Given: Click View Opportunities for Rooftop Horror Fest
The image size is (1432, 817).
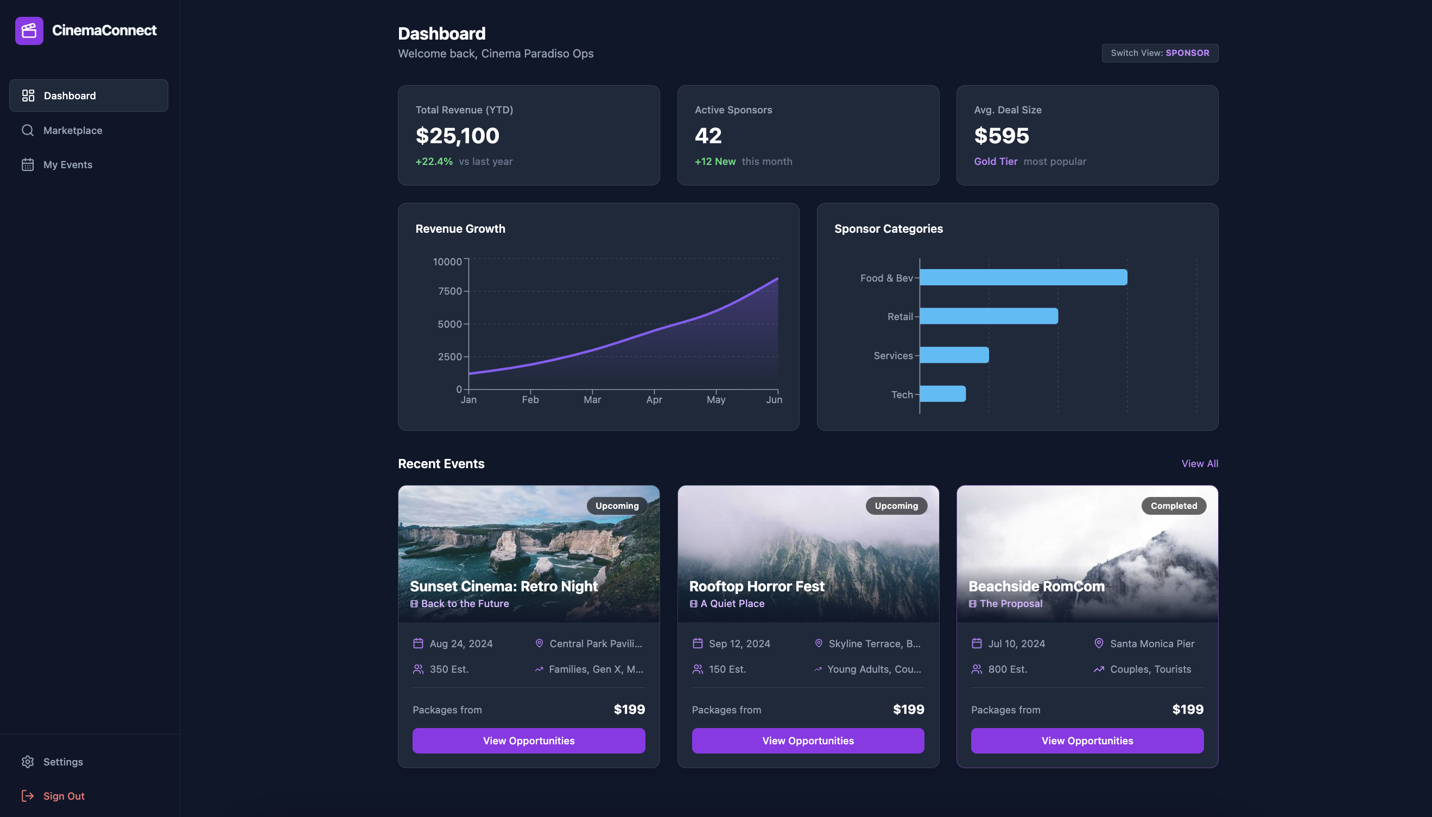Looking at the screenshot, I should (808, 741).
